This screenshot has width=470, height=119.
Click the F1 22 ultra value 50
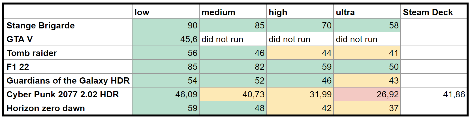(x=367, y=67)
